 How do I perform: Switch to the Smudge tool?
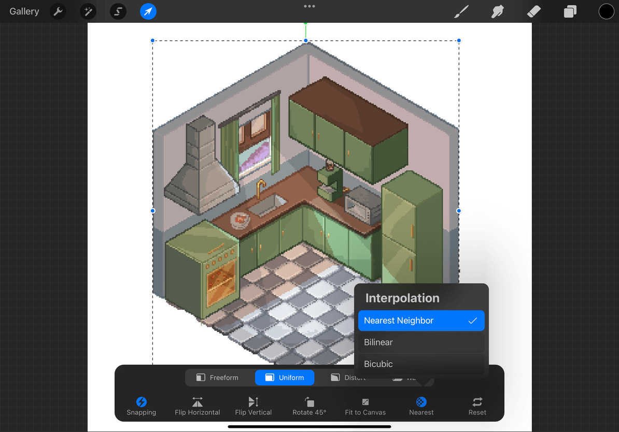(497, 11)
